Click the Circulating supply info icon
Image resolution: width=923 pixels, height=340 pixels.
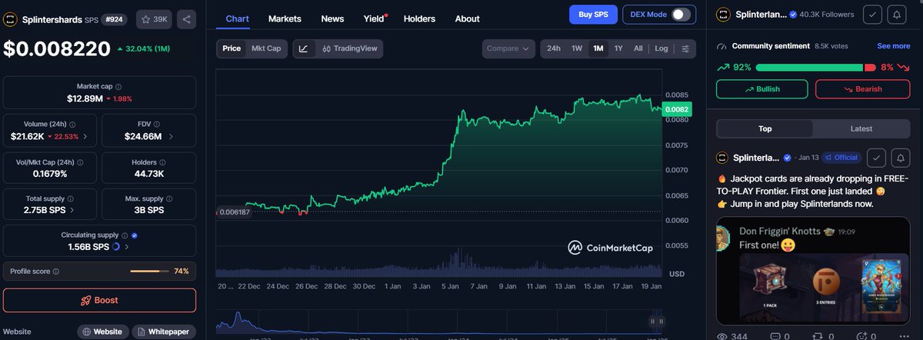(125, 235)
